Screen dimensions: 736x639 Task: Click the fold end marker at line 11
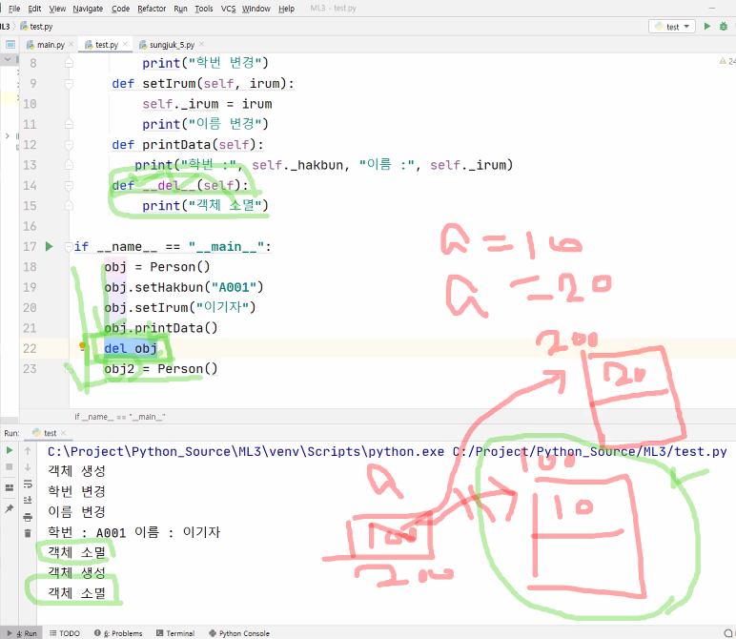tap(69, 124)
